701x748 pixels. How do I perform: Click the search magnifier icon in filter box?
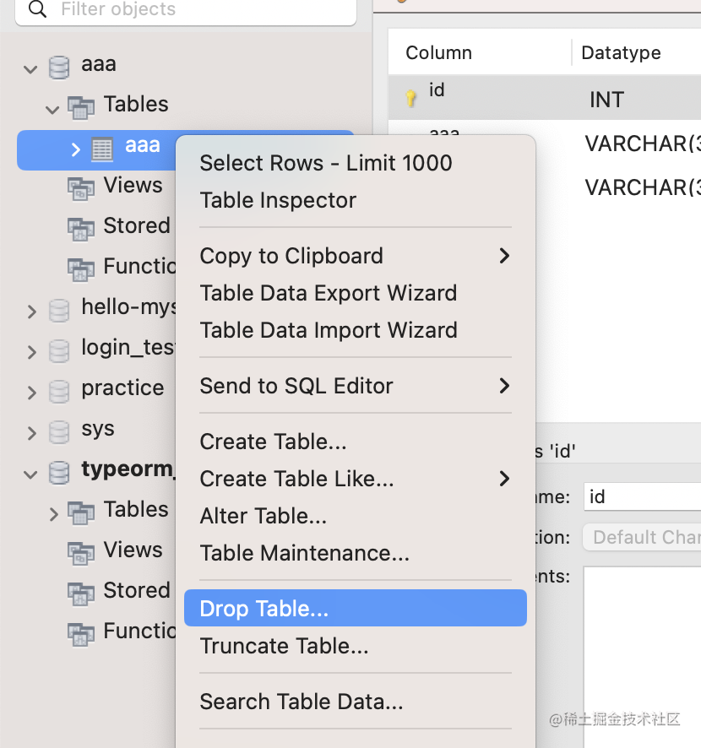[37, 10]
